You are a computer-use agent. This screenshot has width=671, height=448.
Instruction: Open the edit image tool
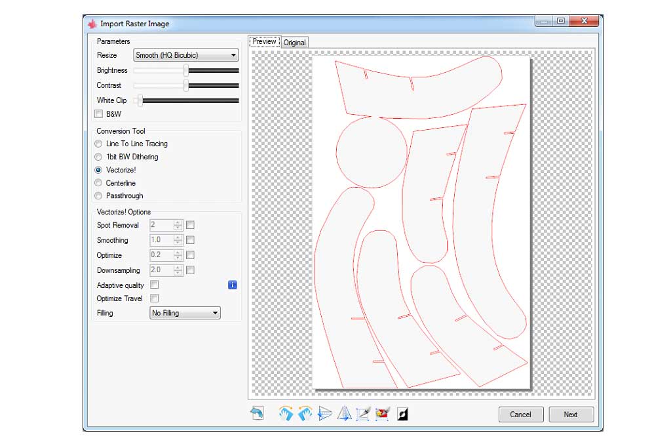pyautogui.click(x=381, y=413)
